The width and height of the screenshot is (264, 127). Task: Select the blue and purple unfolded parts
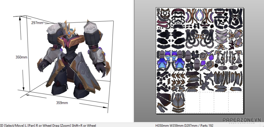tap(171, 61)
